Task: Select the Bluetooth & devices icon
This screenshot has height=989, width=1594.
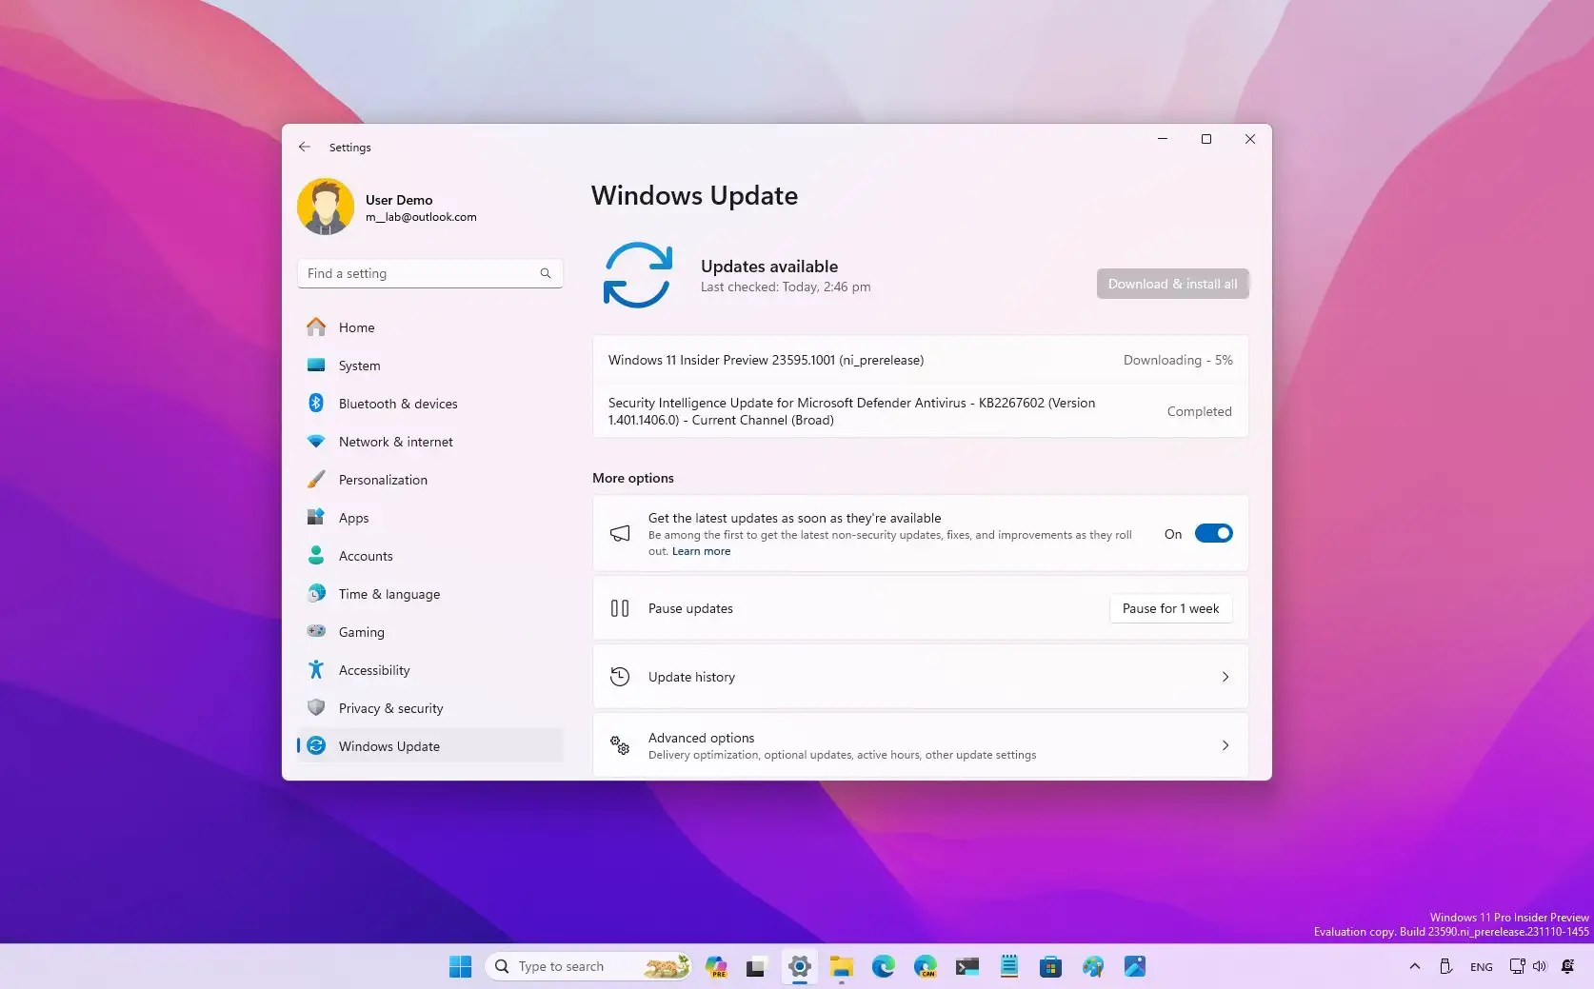Action: (x=317, y=403)
